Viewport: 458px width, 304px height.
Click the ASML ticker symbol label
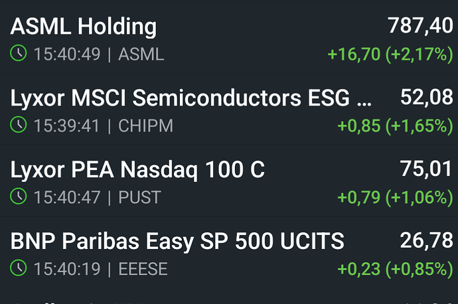point(141,54)
